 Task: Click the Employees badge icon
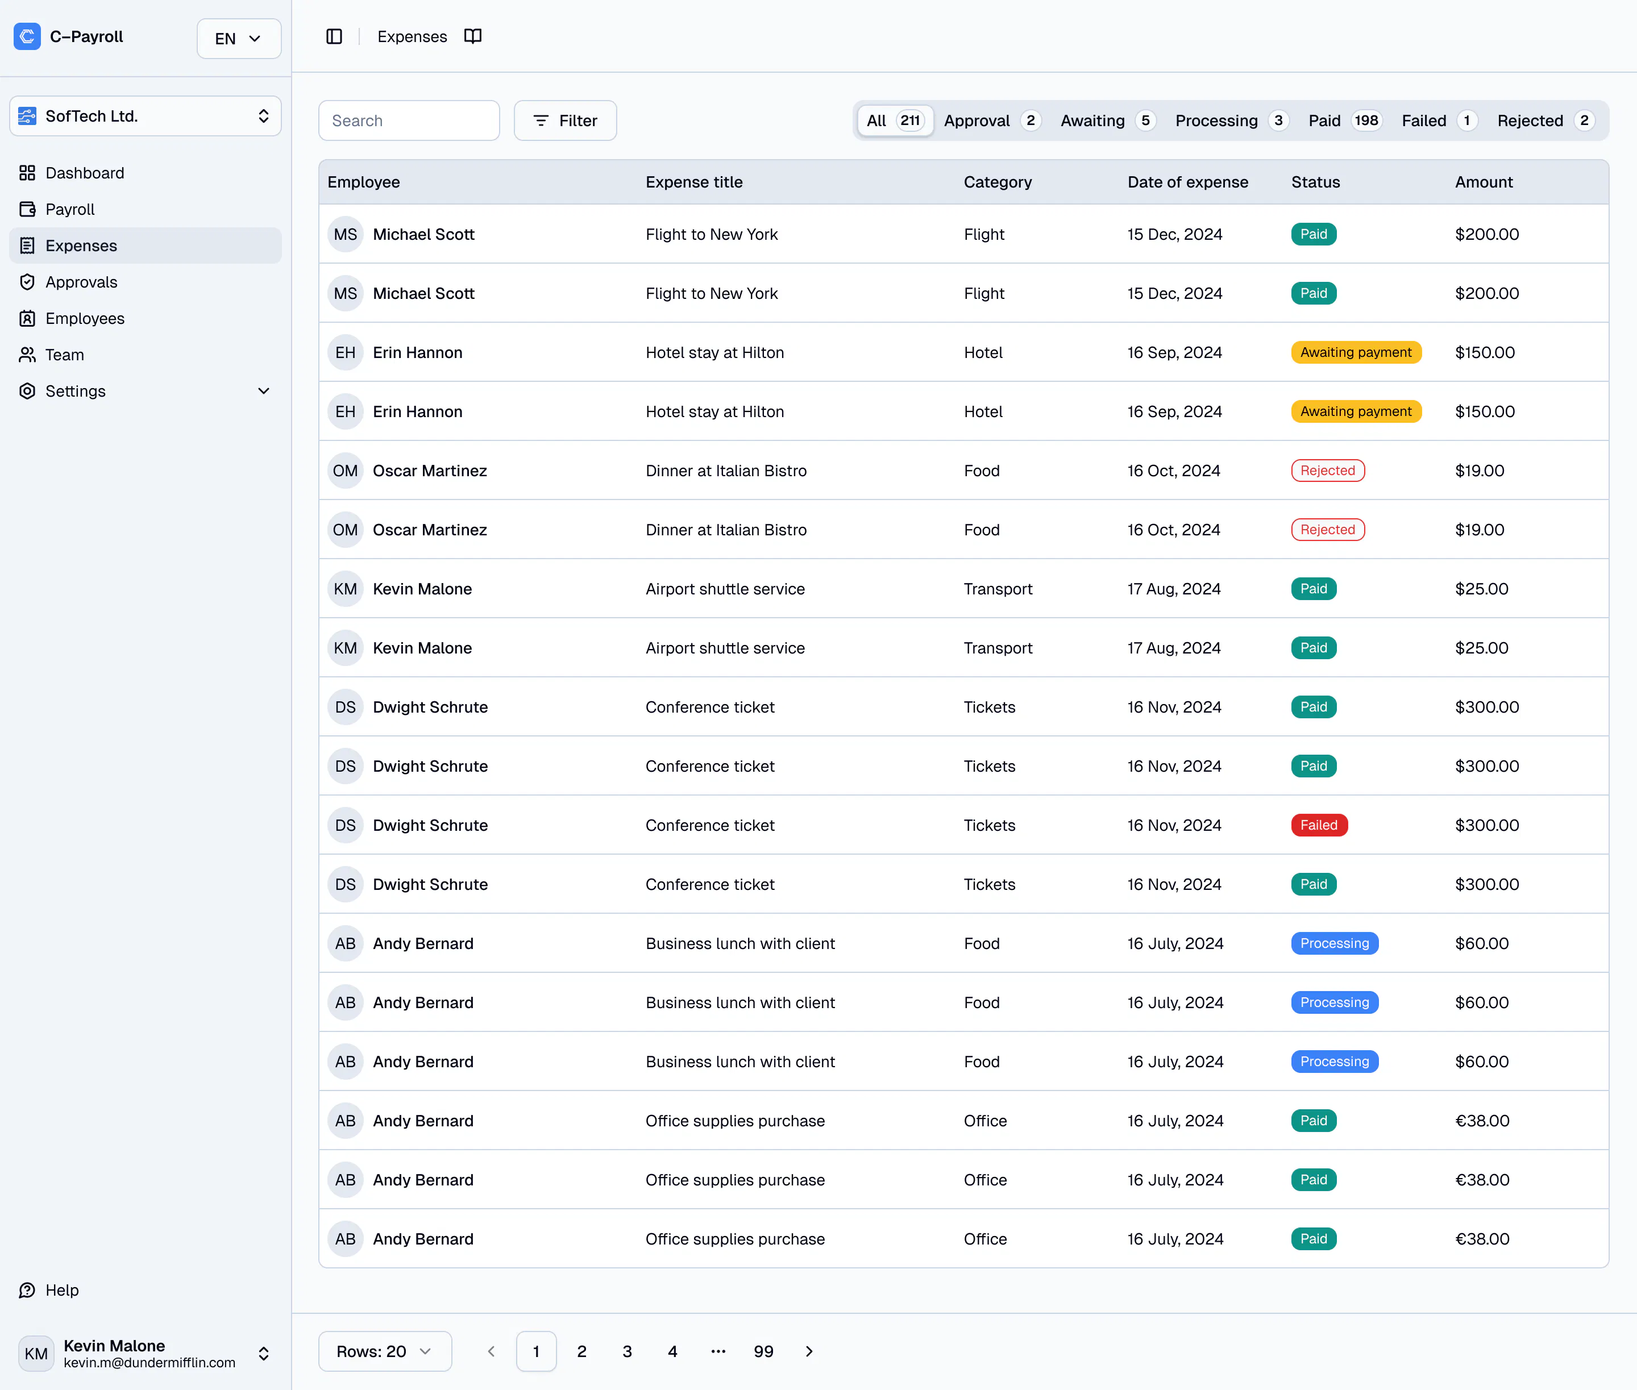(28, 318)
